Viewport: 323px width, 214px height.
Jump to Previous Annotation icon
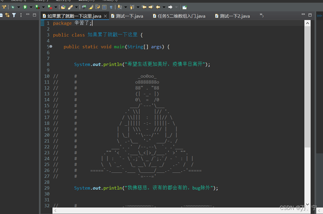[132, 7]
